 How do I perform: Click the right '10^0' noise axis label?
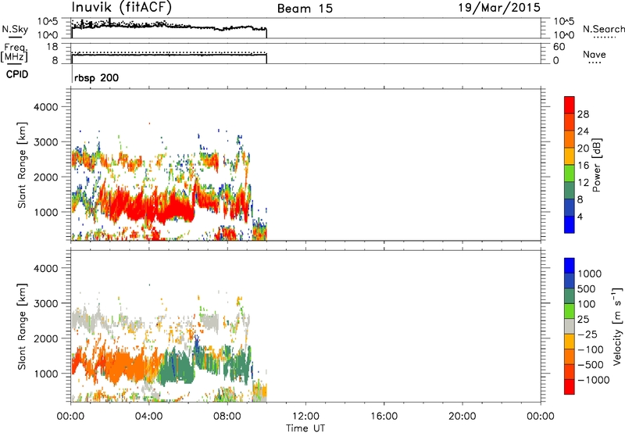(x=564, y=35)
